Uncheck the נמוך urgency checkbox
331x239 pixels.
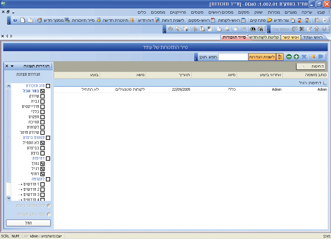tap(42, 164)
